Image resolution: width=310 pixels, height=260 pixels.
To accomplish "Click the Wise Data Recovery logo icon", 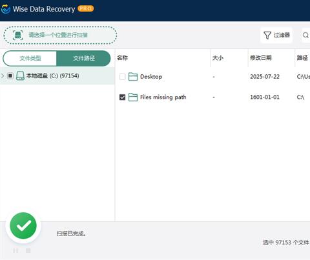I will pyautogui.click(x=6, y=9).
